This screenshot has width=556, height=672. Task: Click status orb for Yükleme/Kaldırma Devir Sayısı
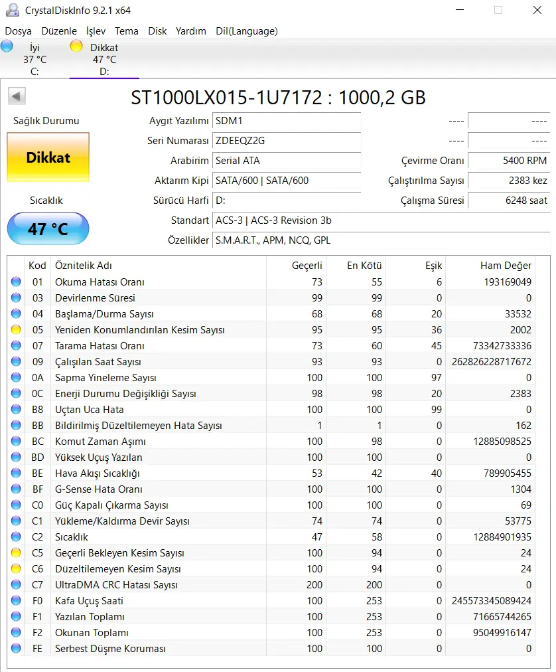click(x=16, y=521)
